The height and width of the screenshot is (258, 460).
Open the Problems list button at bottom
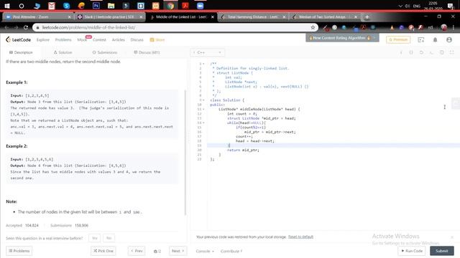coord(19,251)
